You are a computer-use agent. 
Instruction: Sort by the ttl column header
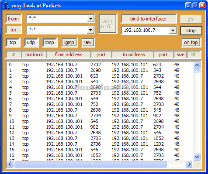coord(194,55)
